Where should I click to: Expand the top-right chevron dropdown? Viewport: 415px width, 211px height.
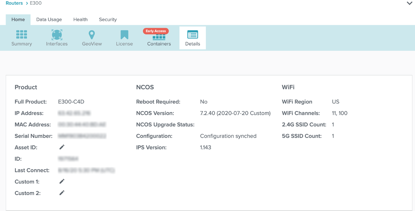pyautogui.click(x=409, y=3)
